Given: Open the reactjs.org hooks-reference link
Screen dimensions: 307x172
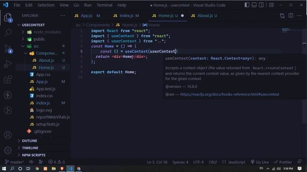Looking at the screenshot, I should coord(230,94).
